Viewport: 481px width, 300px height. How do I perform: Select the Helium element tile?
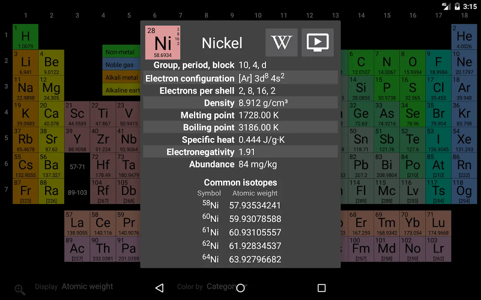coord(464,36)
